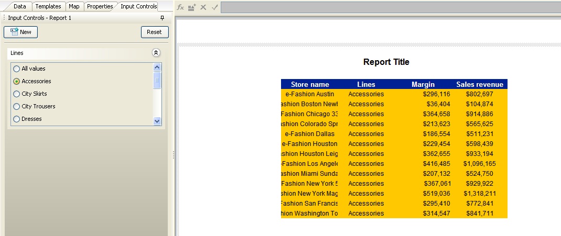The width and height of the screenshot is (561, 236).
Task: Click the e-Fashion Dallas cell
Action: tap(310, 134)
